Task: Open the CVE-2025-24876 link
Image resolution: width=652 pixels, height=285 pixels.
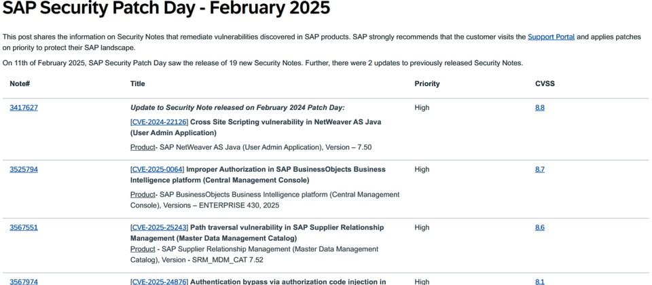Action: coord(159,282)
